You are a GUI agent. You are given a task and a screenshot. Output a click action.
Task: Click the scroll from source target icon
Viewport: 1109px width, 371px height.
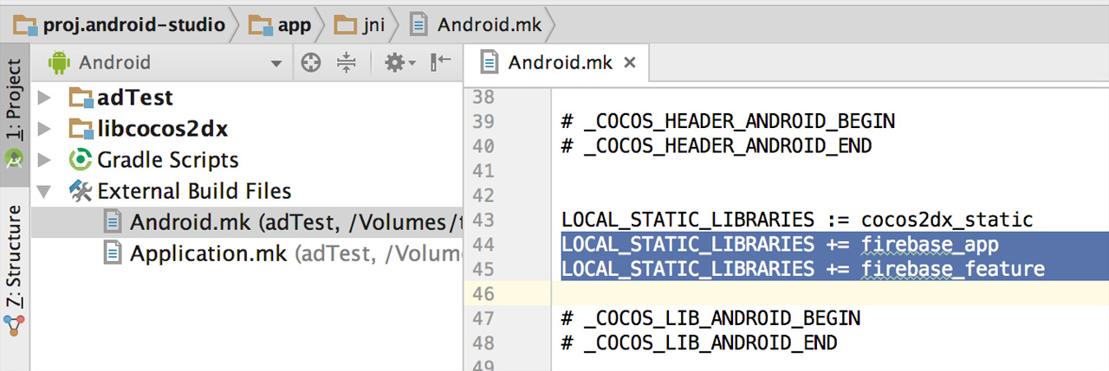tap(310, 62)
